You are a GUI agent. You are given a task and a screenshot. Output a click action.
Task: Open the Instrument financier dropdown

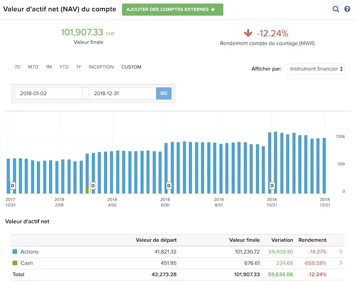pos(316,69)
